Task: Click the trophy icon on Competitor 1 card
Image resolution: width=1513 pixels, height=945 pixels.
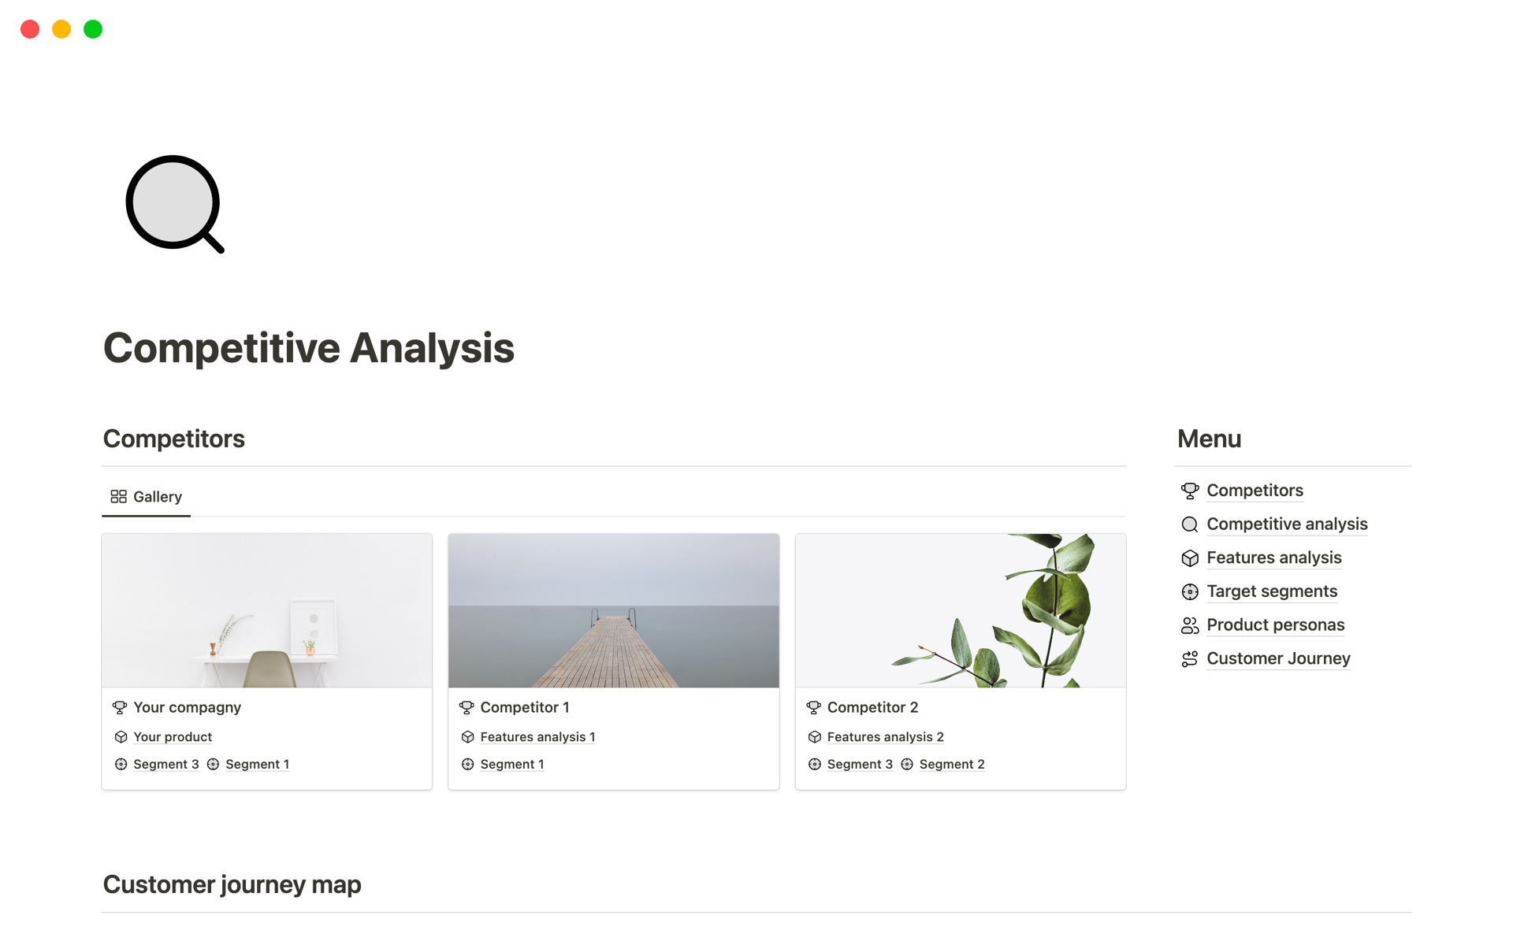Action: click(467, 706)
